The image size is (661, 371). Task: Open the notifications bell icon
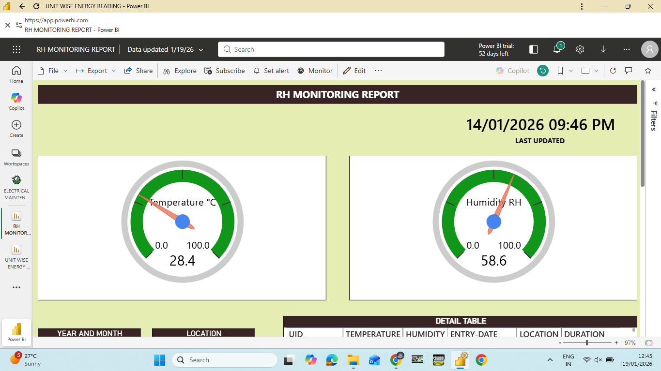[557, 49]
